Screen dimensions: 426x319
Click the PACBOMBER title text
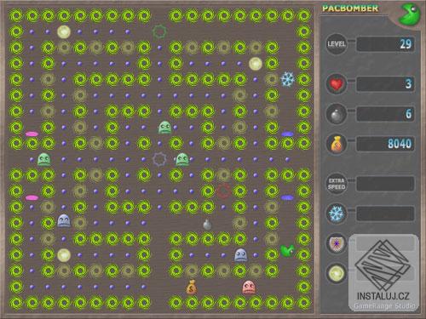[x=350, y=9]
